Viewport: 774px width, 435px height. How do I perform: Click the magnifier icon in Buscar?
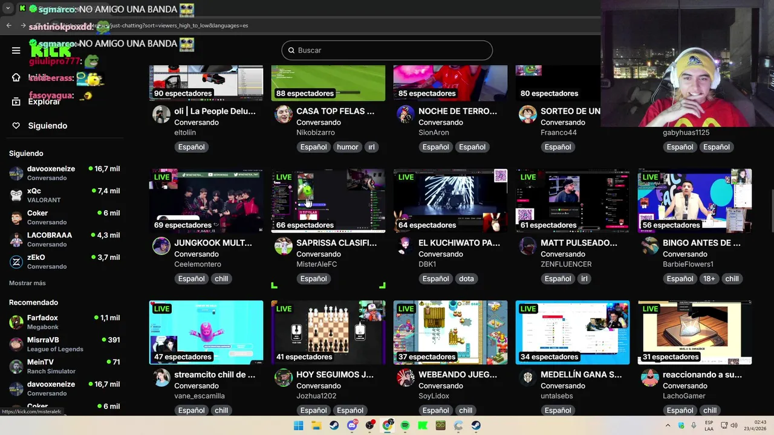pos(291,50)
